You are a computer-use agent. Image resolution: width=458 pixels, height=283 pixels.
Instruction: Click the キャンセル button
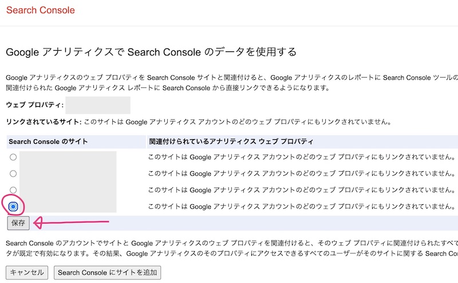(27, 273)
